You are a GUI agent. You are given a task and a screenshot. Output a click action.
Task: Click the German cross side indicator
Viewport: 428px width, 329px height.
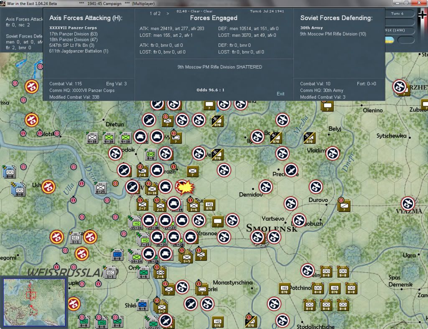(x=422, y=15)
